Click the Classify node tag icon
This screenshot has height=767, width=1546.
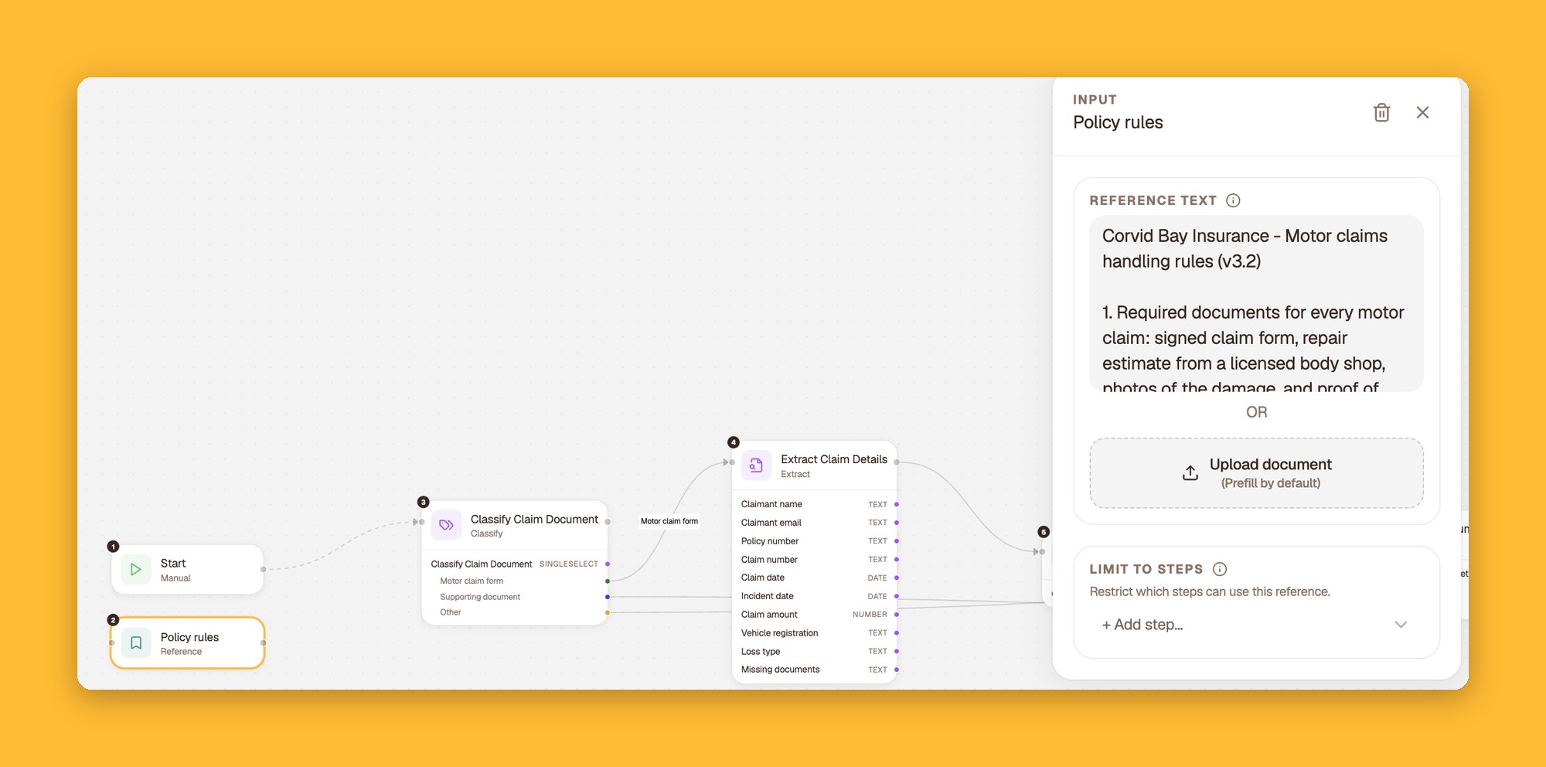pos(447,525)
